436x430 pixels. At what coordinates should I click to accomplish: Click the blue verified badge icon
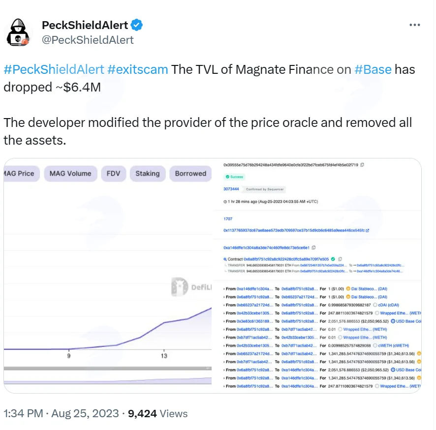coord(136,25)
